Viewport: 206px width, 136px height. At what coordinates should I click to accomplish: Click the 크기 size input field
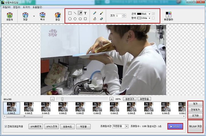point(119,16)
